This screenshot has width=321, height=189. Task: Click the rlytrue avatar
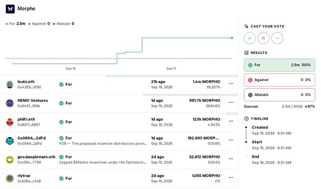coord(9,178)
